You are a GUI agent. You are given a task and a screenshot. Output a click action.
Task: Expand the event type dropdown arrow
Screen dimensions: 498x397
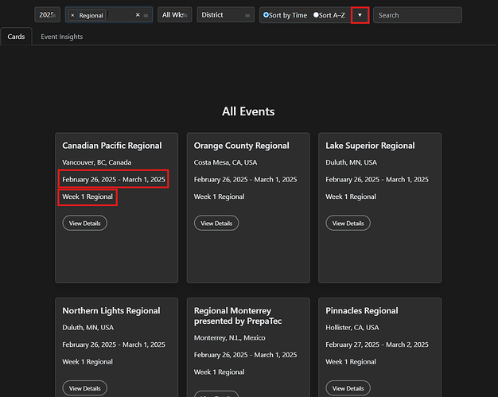[x=146, y=15]
